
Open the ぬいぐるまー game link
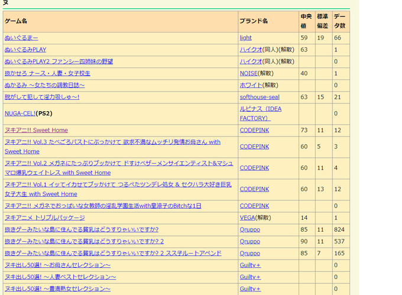[21, 38]
